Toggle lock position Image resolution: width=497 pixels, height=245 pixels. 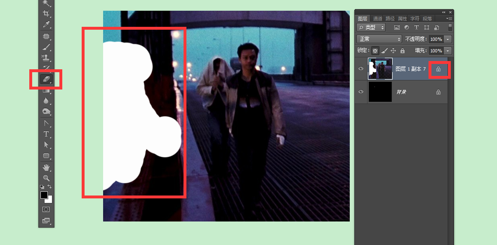[x=393, y=51]
